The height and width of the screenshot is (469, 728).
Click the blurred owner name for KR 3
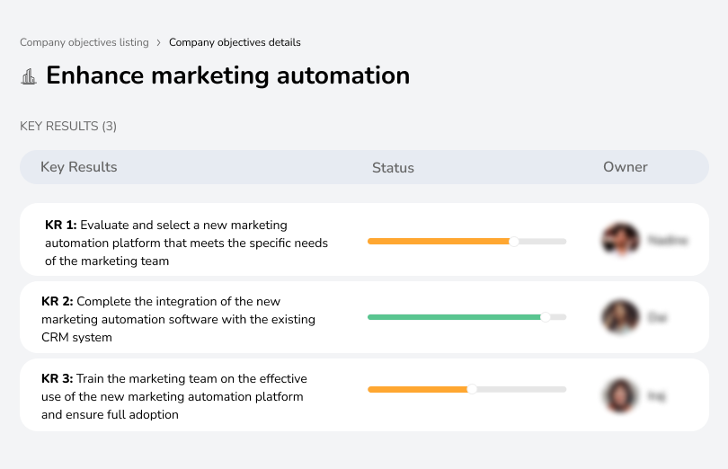pos(656,396)
